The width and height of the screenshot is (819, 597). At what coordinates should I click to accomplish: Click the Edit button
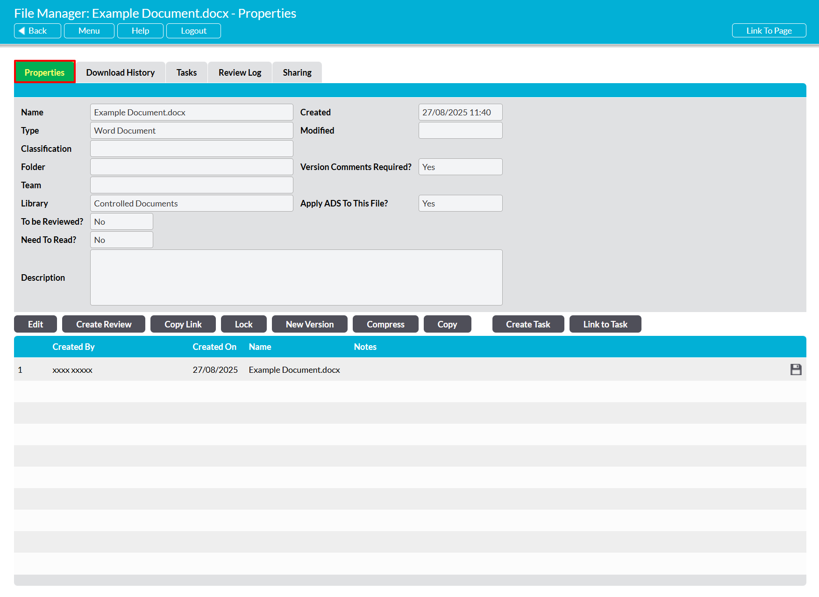36,324
